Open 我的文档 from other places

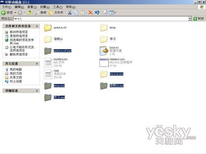coord(16,74)
